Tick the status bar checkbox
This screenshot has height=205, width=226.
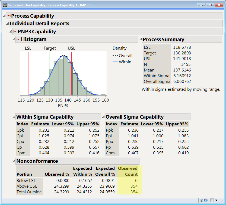click(212, 200)
